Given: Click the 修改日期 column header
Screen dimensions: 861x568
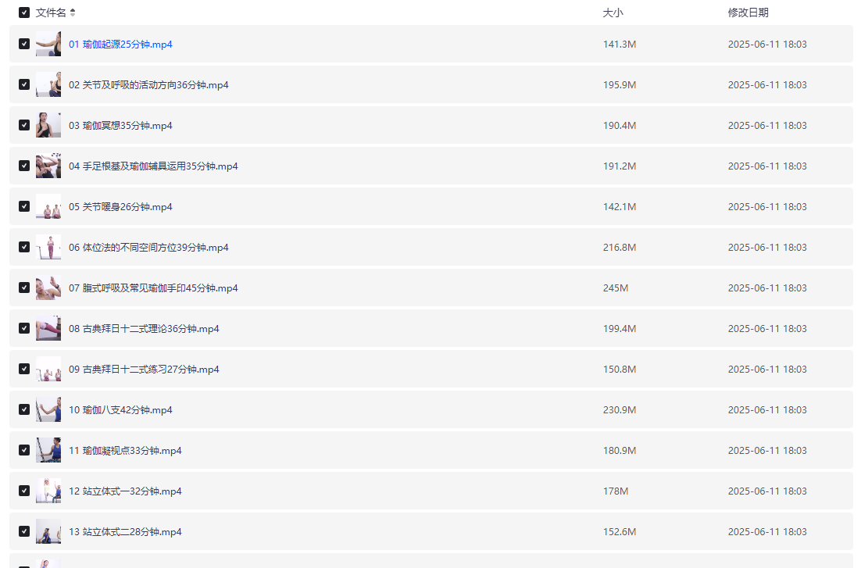Looking at the screenshot, I should coord(748,13).
